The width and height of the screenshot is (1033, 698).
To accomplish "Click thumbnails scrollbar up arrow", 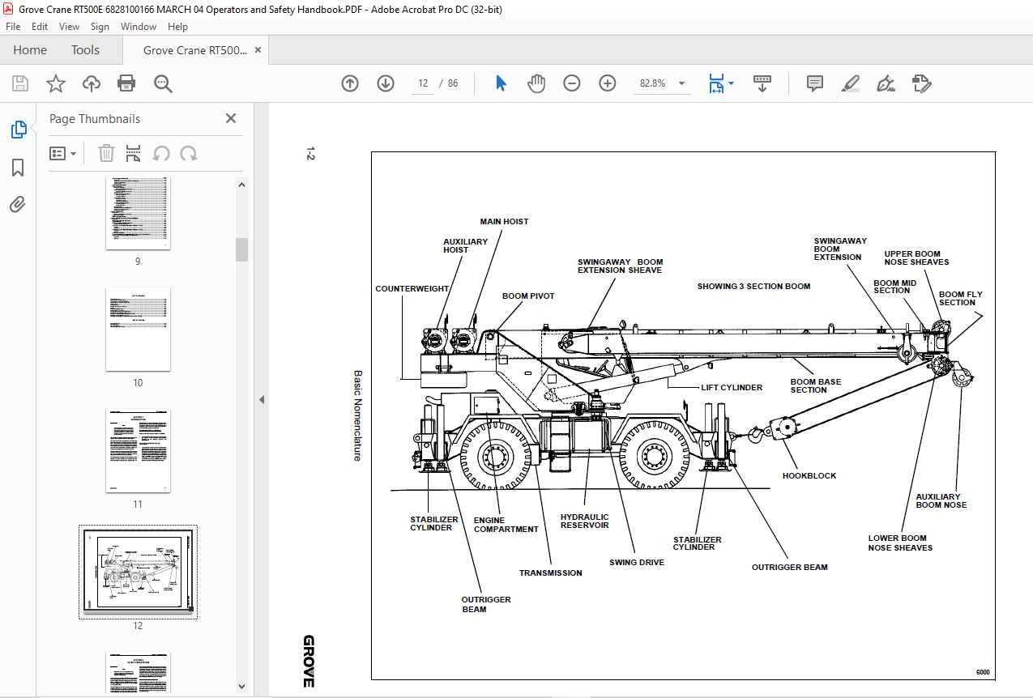I will click(241, 184).
